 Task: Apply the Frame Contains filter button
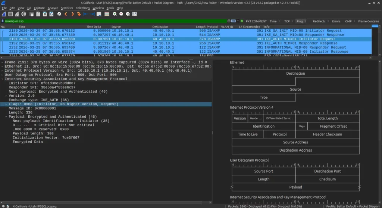(x=369, y=21)
